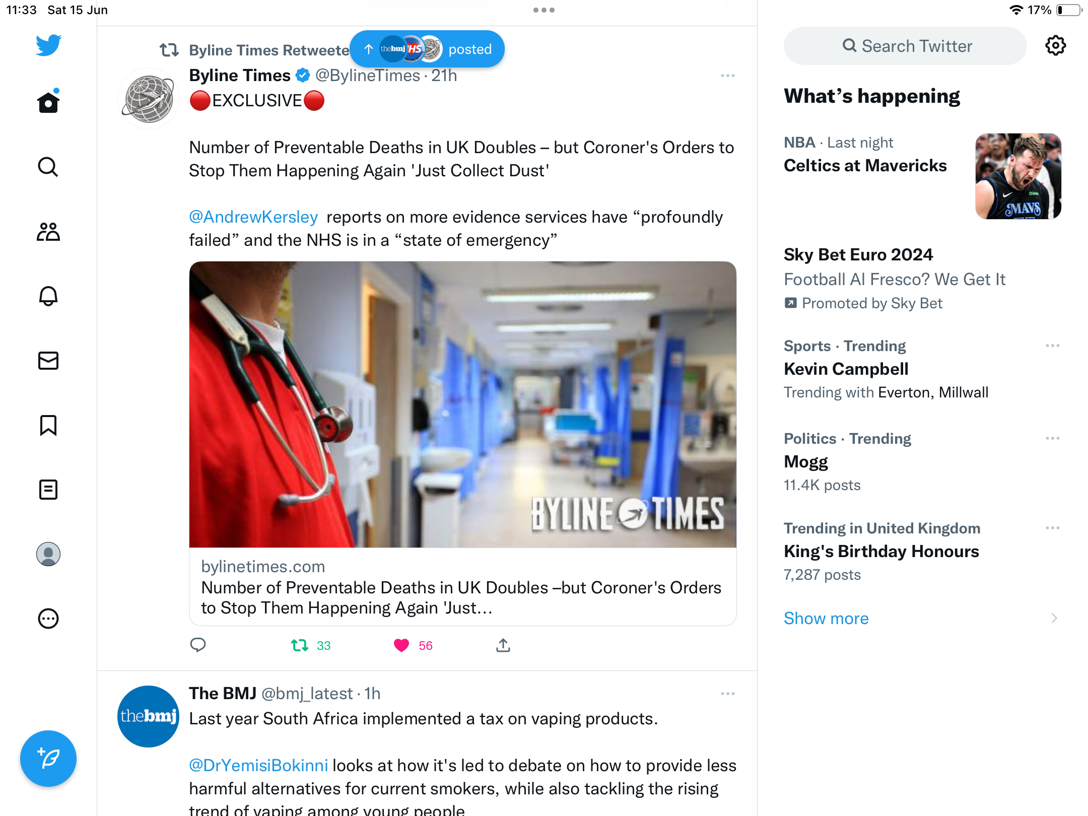This screenshot has height=816, width=1088.
Task: Open the Home timeline icon
Action: tap(48, 102)
